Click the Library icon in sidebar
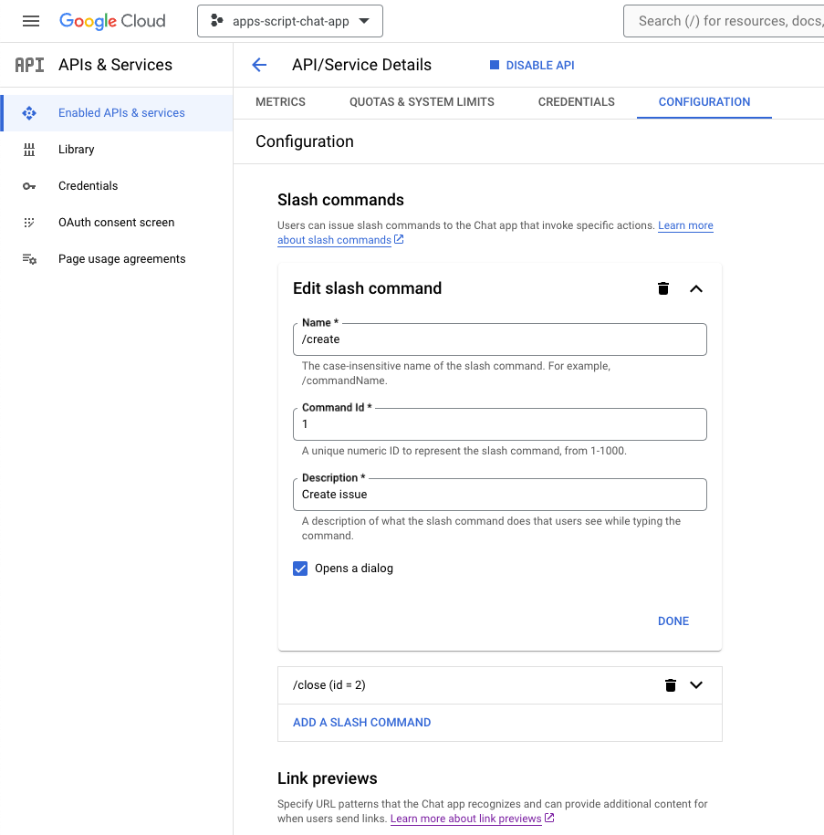Screen dimensions: 824x835 point(29,150)
